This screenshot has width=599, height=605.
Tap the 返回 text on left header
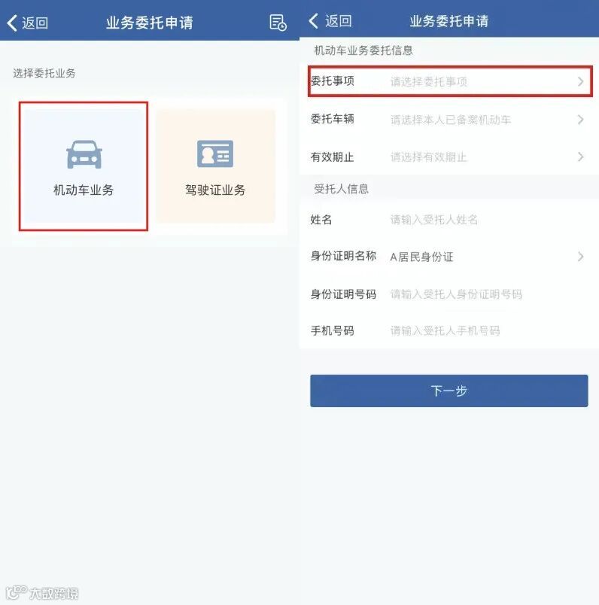coord(35,23)
